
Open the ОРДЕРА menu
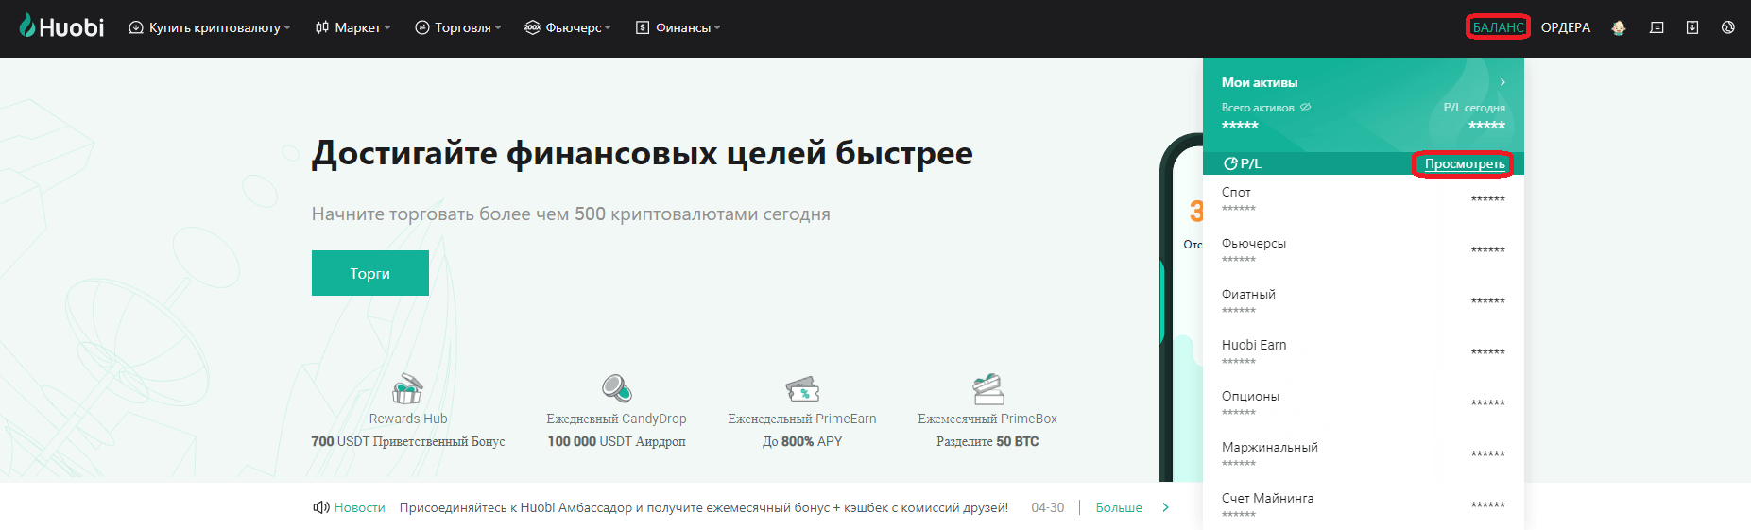tap(1565, 27)
